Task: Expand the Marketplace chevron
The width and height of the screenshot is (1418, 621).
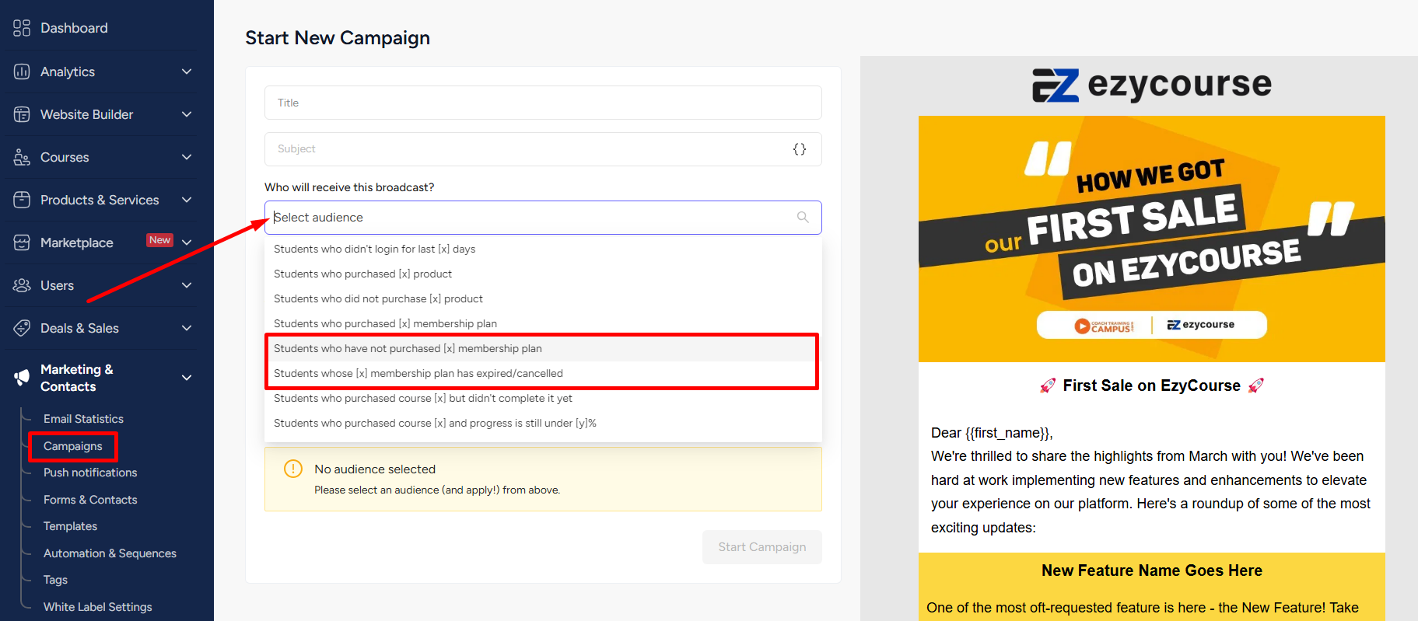Action: click(187, 242)
